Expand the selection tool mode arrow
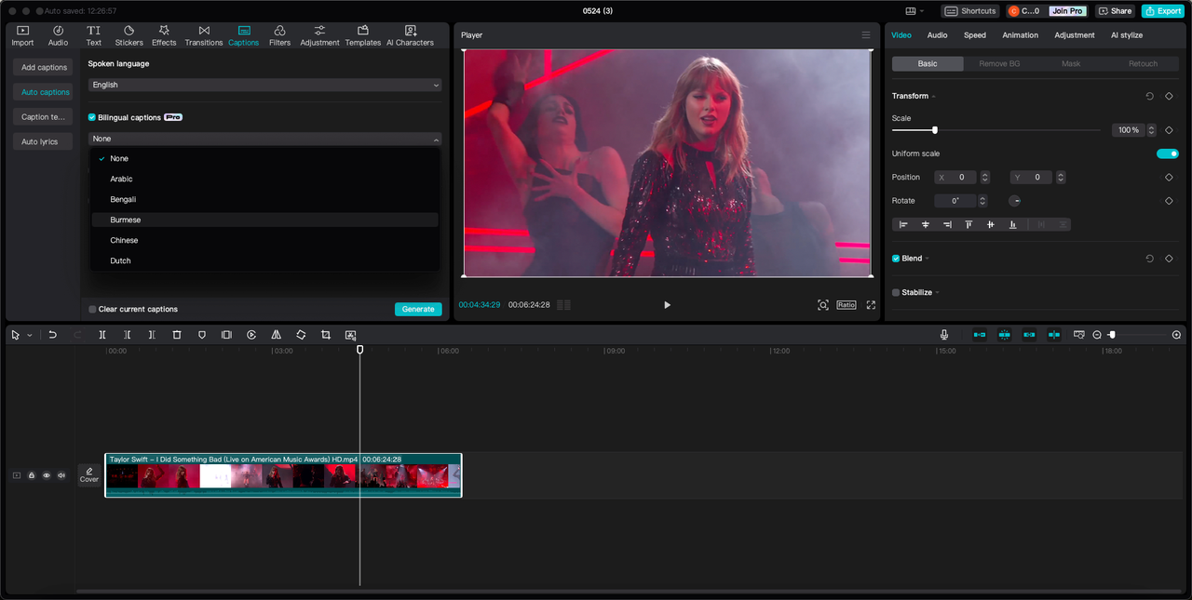 [29, 335]
